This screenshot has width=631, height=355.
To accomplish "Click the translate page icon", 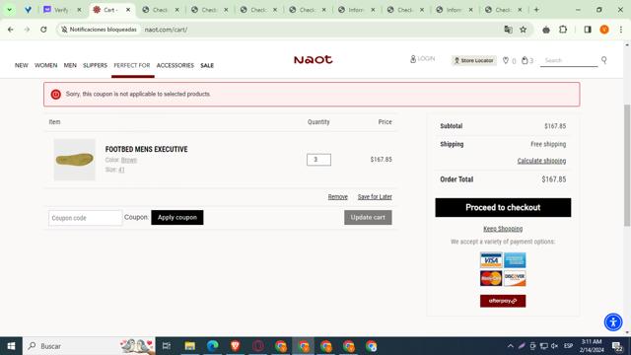I will point(509,30).
